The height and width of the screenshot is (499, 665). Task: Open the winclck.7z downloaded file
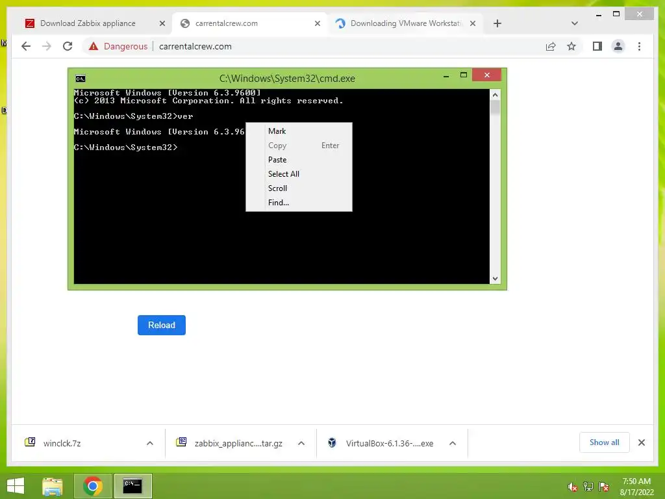pos(62,443)
